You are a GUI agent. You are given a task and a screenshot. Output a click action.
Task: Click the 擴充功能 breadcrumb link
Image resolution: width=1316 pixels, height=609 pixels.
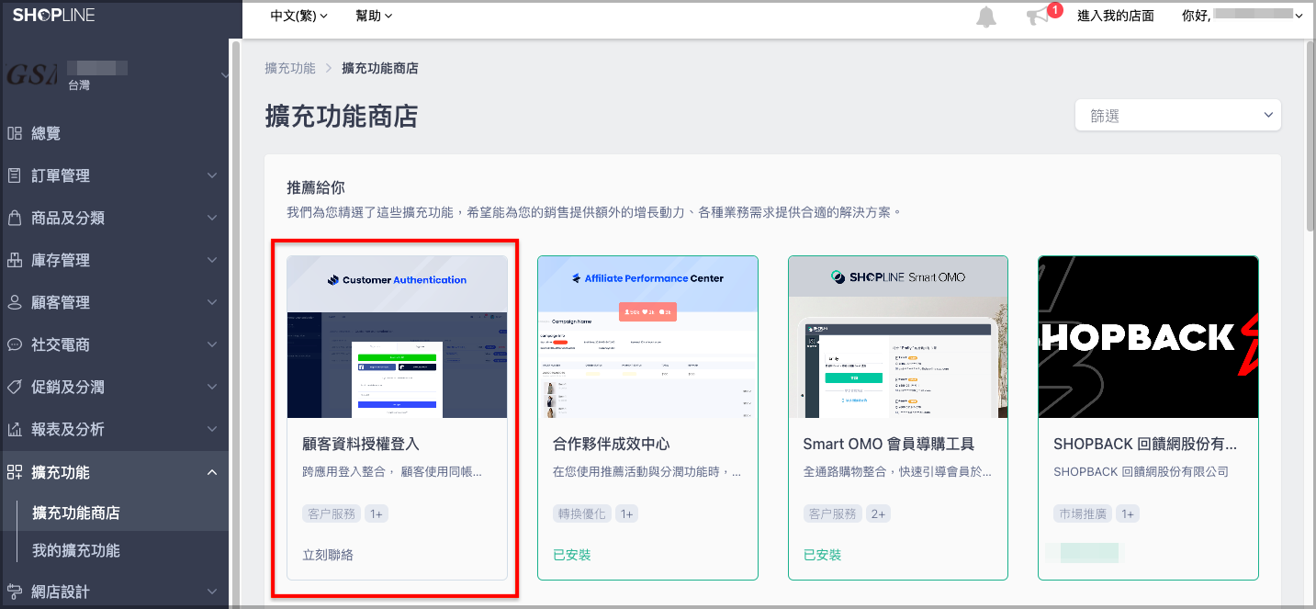(289, 68)
